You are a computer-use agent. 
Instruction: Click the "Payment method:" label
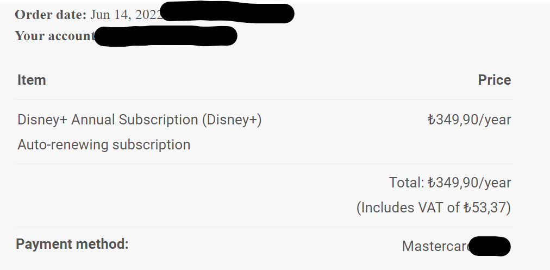click(x=72, y=244)
